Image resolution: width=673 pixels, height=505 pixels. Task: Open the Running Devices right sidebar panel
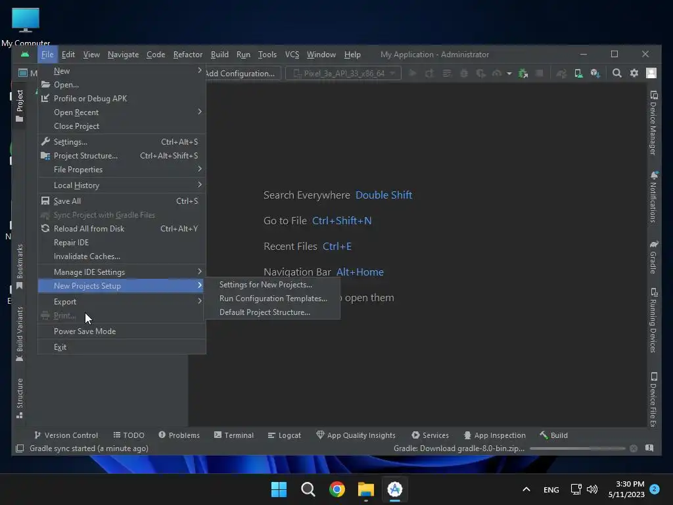[653, 320]
